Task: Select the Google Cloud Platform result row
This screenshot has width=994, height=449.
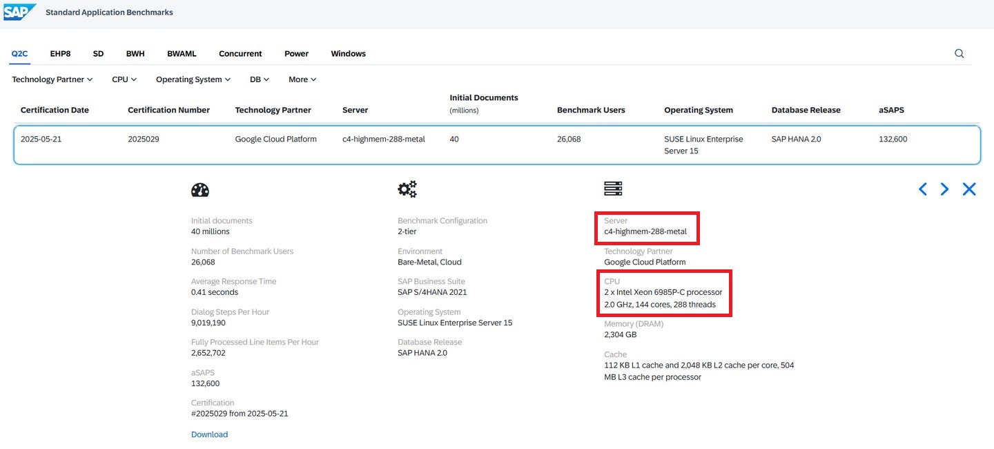Action: click(x=496, y=144)
